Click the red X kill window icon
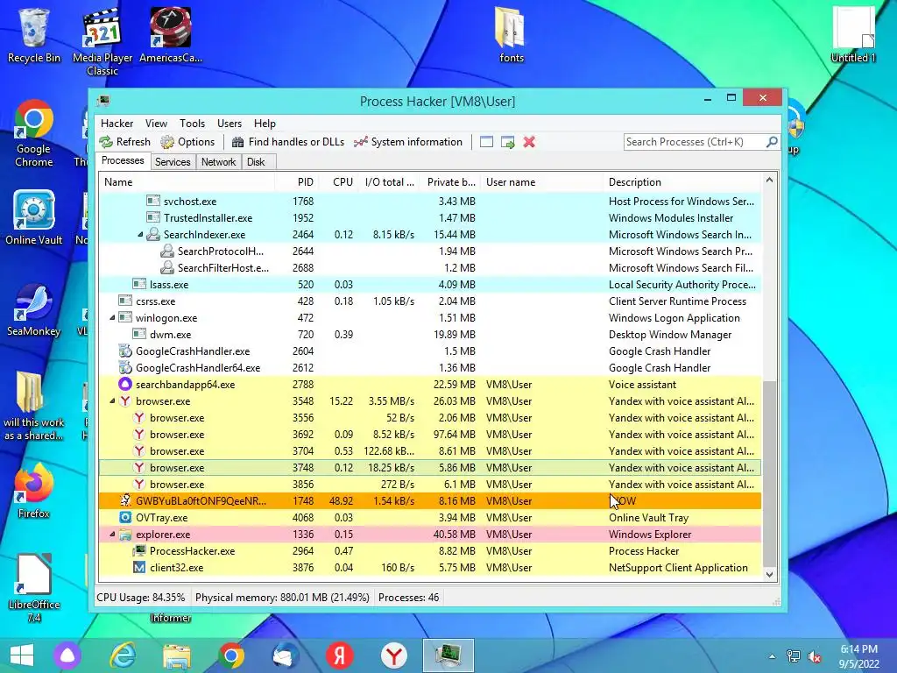 [529, 142]
